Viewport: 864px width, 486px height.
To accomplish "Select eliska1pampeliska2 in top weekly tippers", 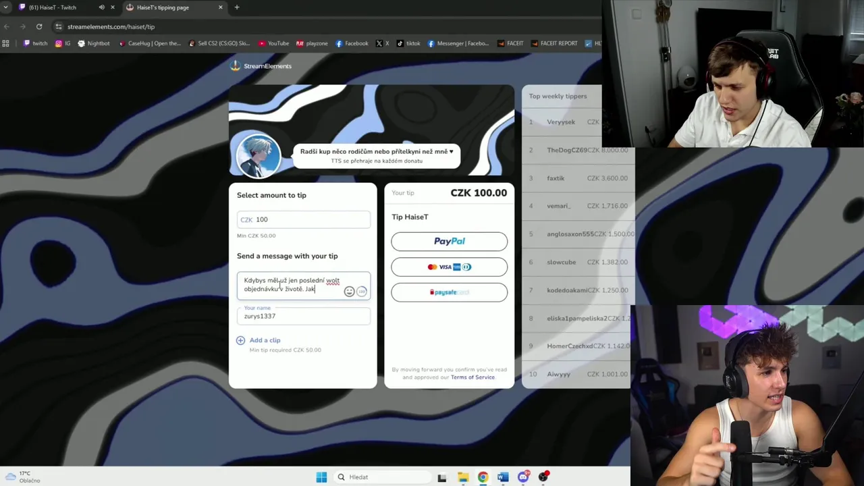I will pyautogui.click(x=578, y=318).
